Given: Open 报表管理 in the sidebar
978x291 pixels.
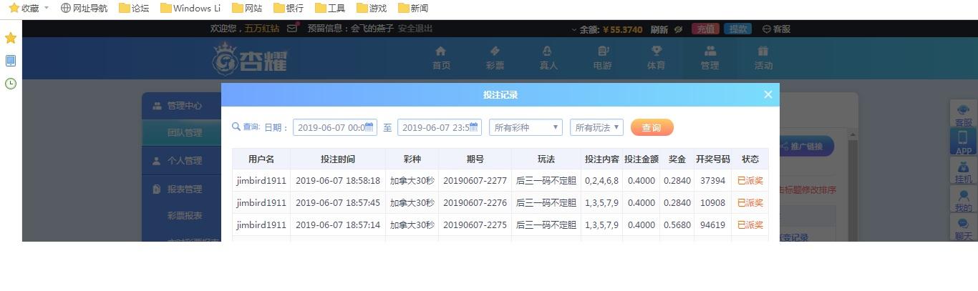Looking at the screenshot, I should tap(182, 189).
